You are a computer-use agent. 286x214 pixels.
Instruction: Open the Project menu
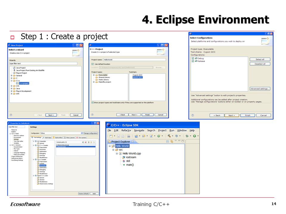click(162, 130)
